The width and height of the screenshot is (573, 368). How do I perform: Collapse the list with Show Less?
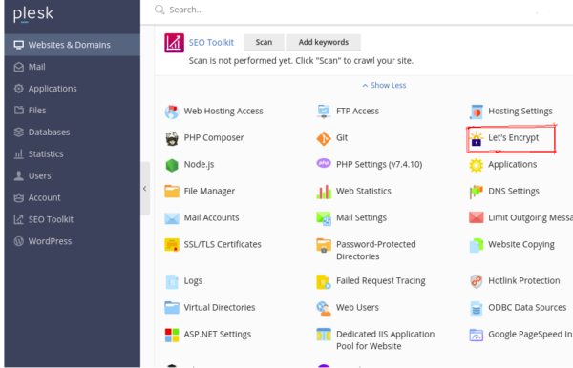click(x=384, y=86)
